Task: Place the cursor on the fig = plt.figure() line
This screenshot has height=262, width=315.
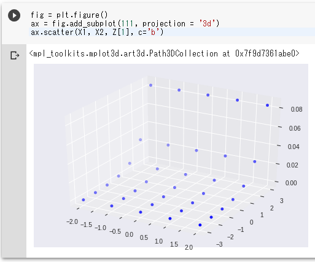Action: (x=69, y=15)
